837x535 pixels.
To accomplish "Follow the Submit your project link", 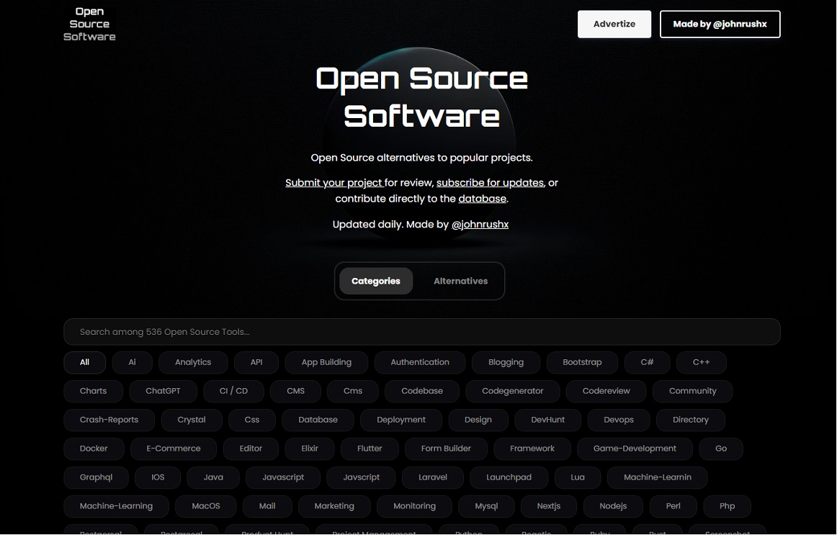I will point(334,183).
